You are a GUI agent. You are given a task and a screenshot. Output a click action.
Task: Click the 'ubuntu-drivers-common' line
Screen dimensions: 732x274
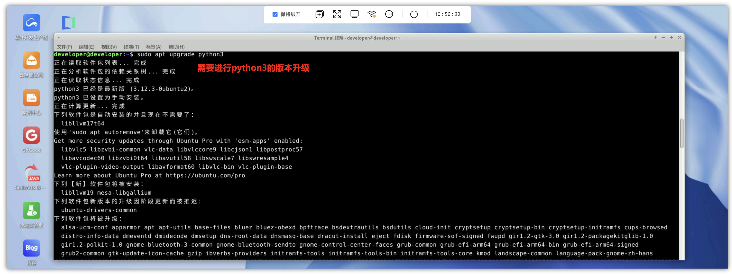coord(99,210)
